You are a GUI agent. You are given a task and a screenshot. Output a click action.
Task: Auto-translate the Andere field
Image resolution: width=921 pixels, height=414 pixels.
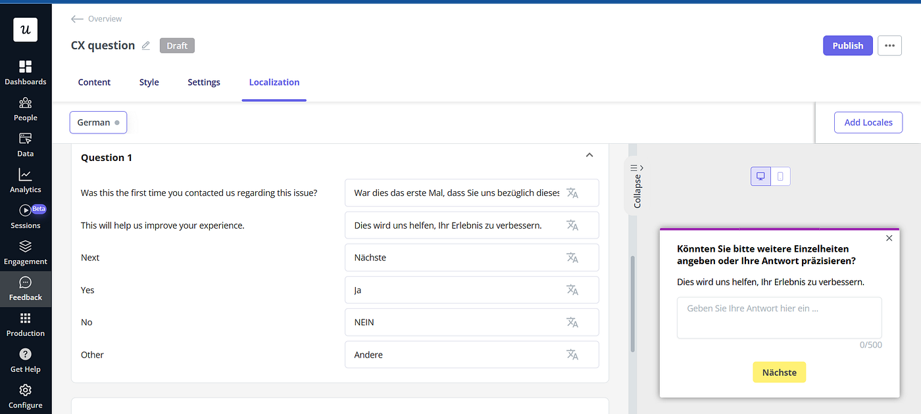click(572, 355)
